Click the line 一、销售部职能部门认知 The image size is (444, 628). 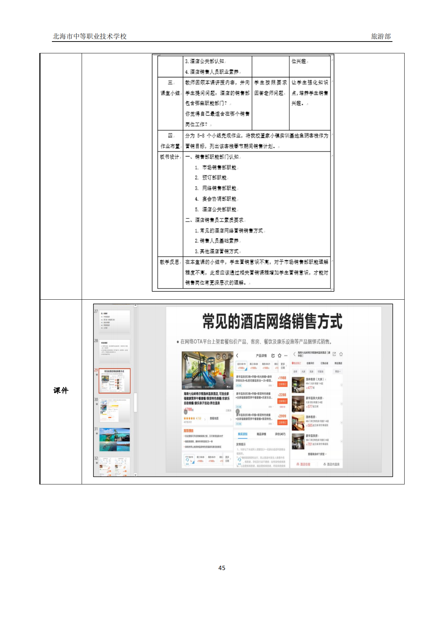(x=212, y=157)
